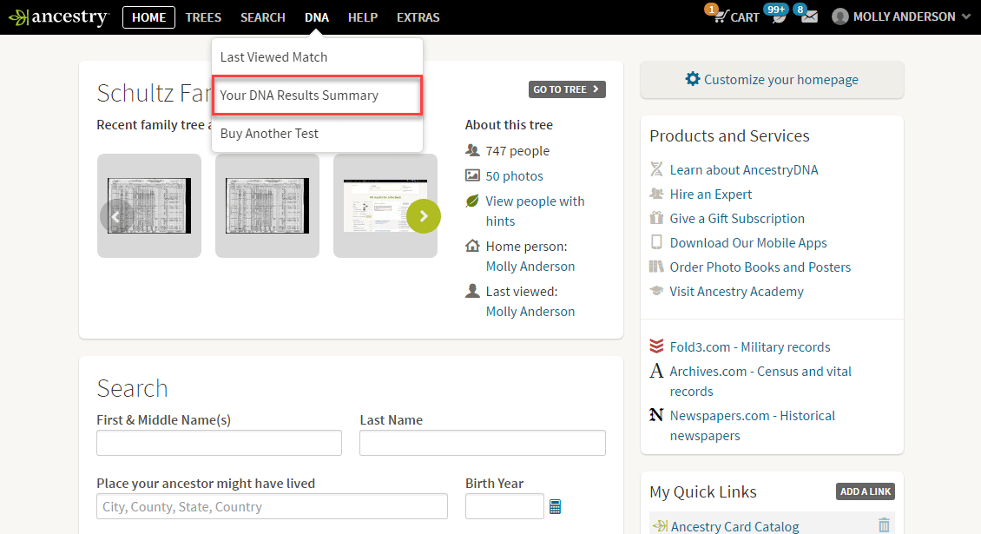
Task: Open the shopping cart icon
Action: tap(720, 16)
